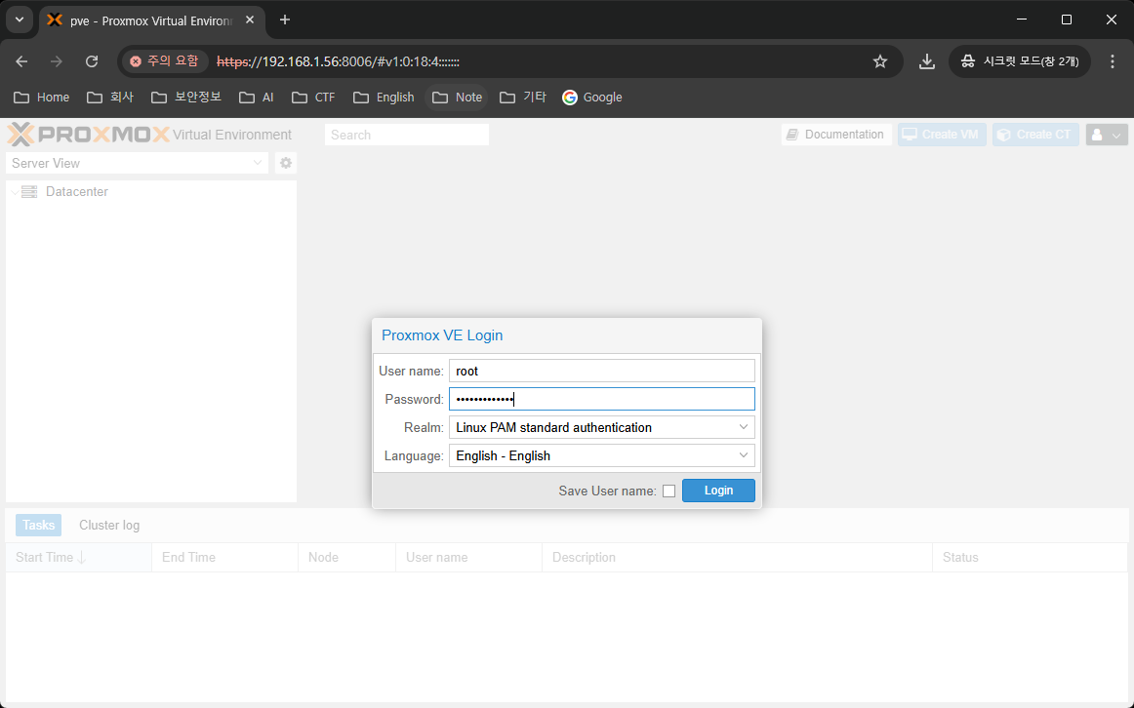1134x708 pixels.
Task: Open the browser downloads icon
Action: click(x=926, y=61)
